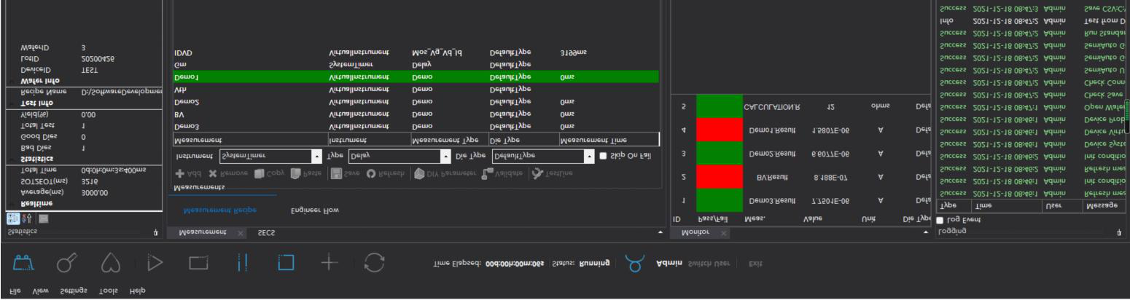
Task: Select the categorized view icon in Statistics panel
Action: pos(12,218)
